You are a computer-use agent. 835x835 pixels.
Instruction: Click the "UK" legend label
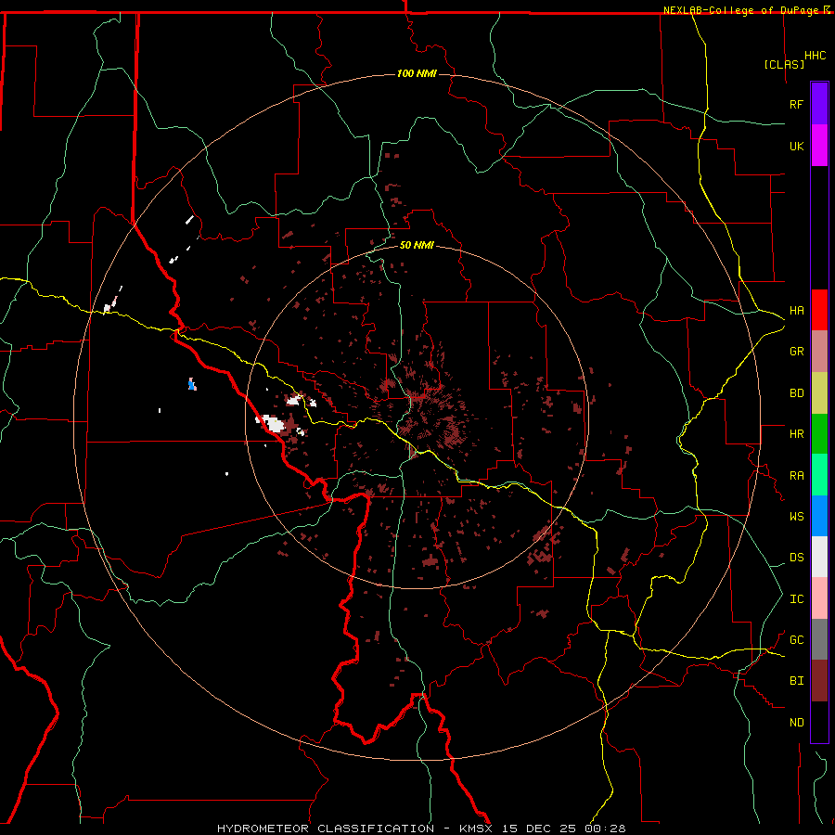click(x=797, y=146)
